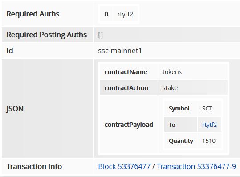
Task: Click the Transaction Info row label
Action: pyautogui.click(x=34, y=166)
